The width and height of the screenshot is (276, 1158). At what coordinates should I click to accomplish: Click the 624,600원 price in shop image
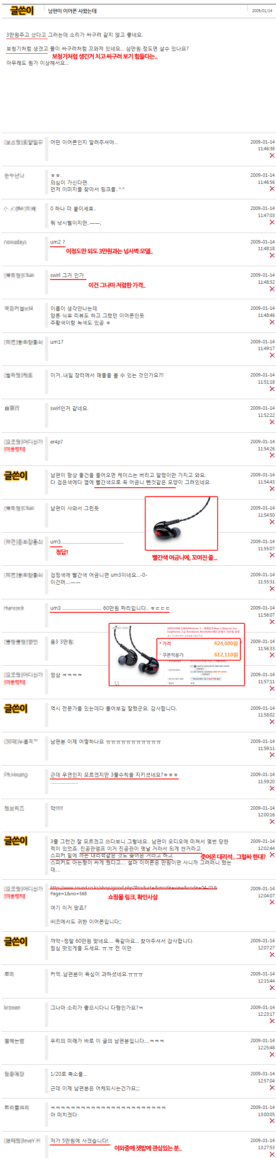coord(226,643)
